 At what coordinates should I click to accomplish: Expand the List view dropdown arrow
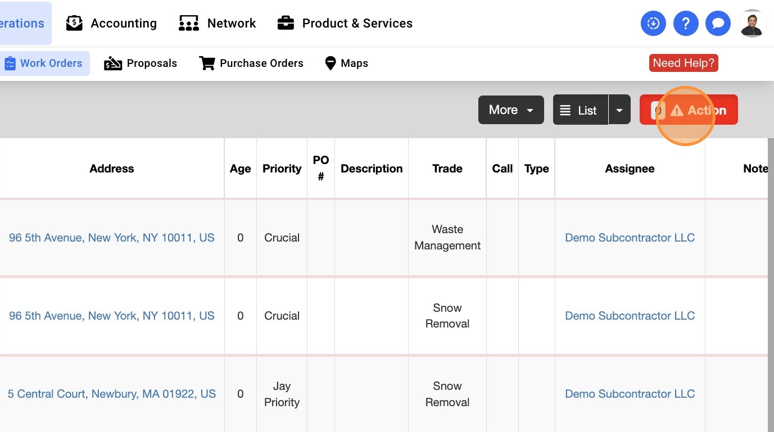click(619, 110)
